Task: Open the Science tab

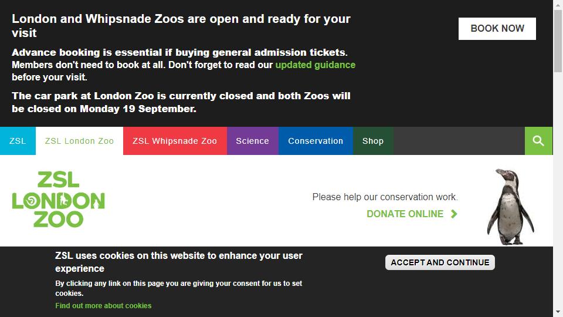Action: [x=252, y=141]
